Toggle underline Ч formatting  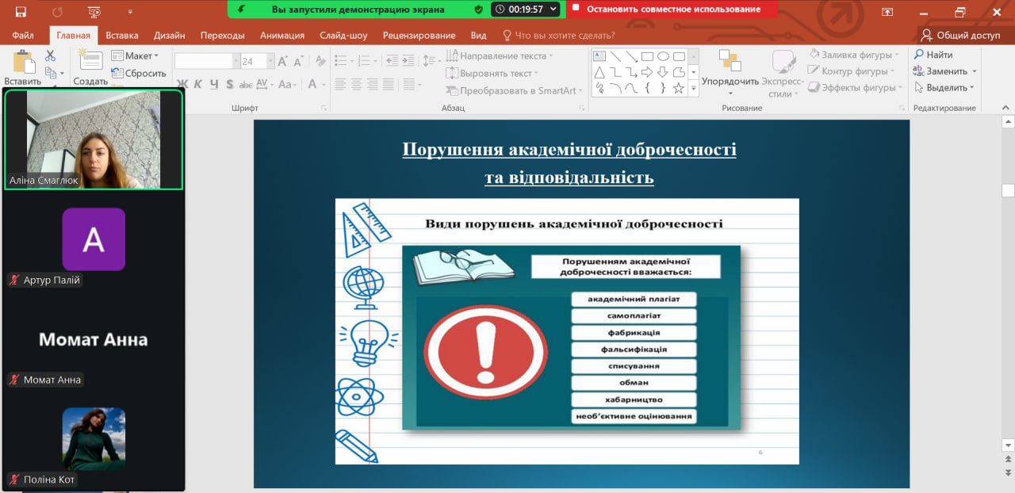pos(213,84)
